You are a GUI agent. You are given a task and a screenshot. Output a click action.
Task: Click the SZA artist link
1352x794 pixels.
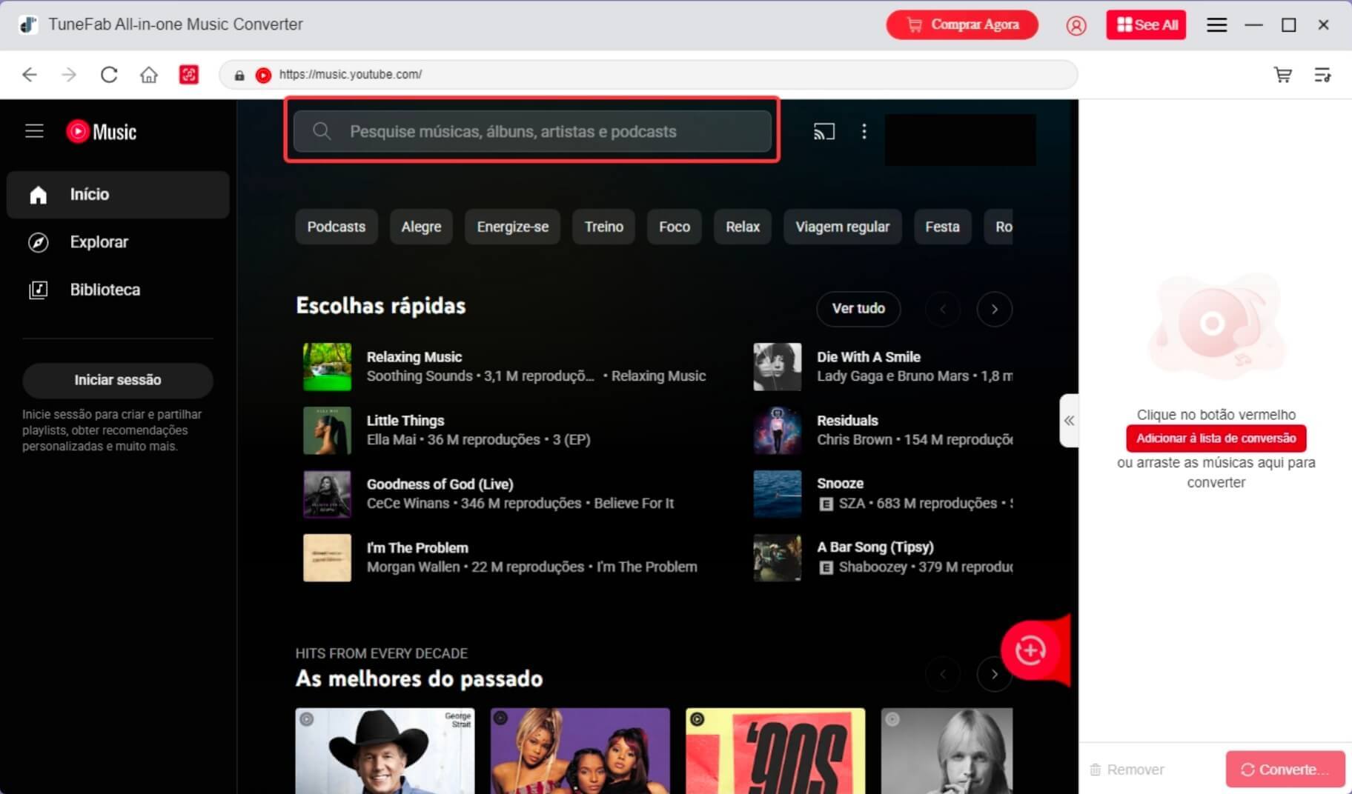852,504
